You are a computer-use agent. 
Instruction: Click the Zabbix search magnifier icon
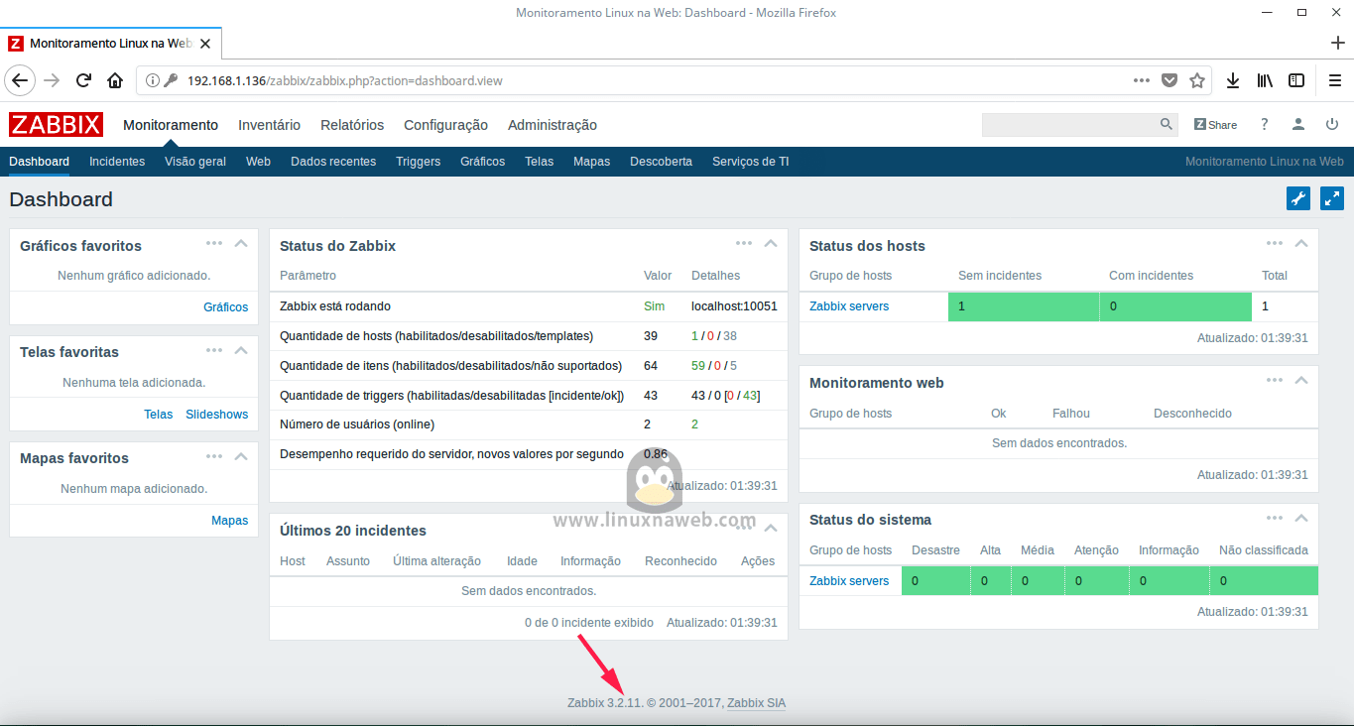[1167, 125]
